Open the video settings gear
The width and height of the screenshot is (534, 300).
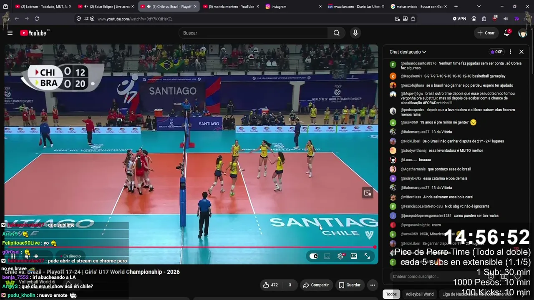click(340, 256)
